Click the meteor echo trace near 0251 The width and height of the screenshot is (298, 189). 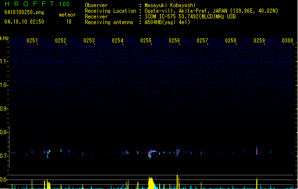click(x=47, y=154)
